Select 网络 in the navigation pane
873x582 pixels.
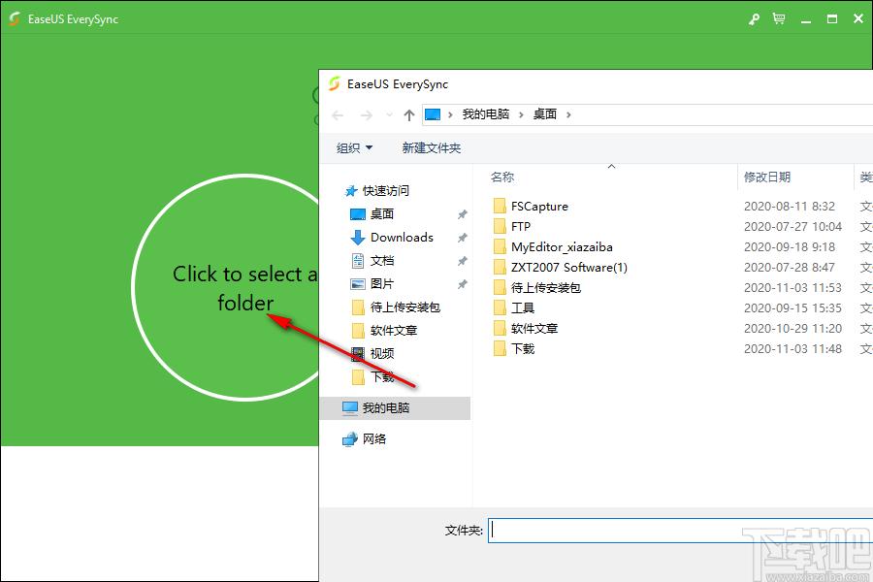pos(374,438)
